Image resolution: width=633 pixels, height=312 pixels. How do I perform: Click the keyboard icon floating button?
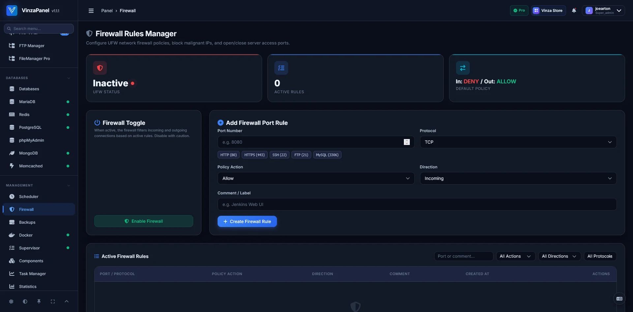click(x=619, y=299)
